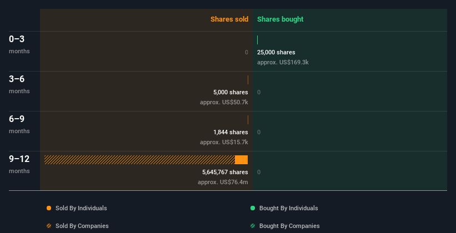The image size is (456, 233).
Task: Click the 1,844 shares label
Action: pos(230,132)
